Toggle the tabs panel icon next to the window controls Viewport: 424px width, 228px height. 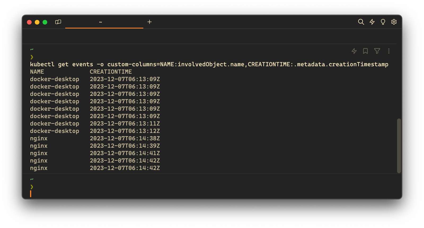click(x=58, y=22)
